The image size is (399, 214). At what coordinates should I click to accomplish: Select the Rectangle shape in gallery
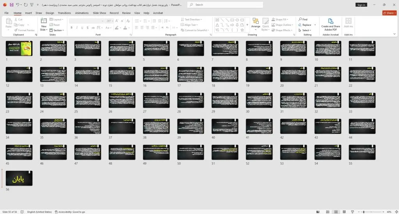(232, 20)
